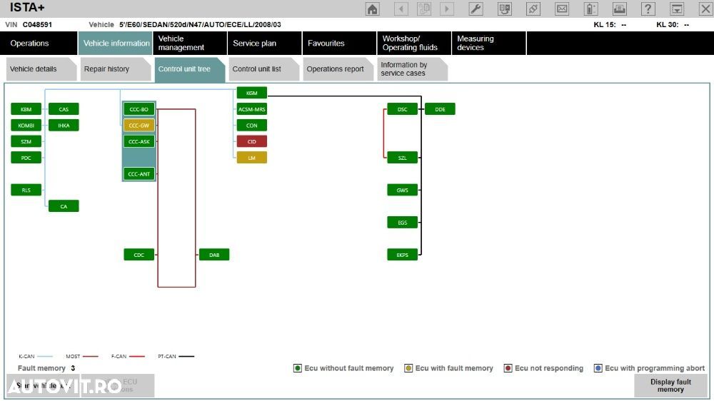
Task: Select the SZM control unit node
Action: point(26,141)
